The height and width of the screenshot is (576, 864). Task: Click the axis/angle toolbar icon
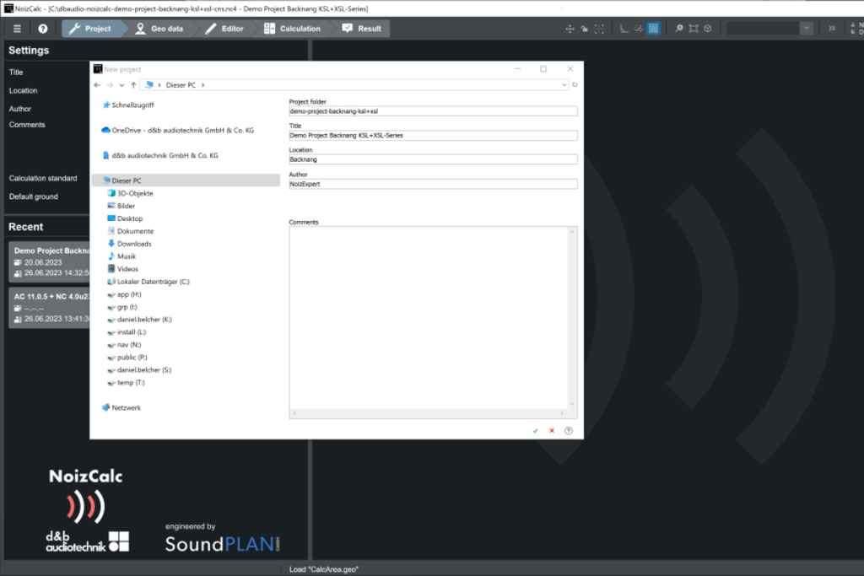624,29
